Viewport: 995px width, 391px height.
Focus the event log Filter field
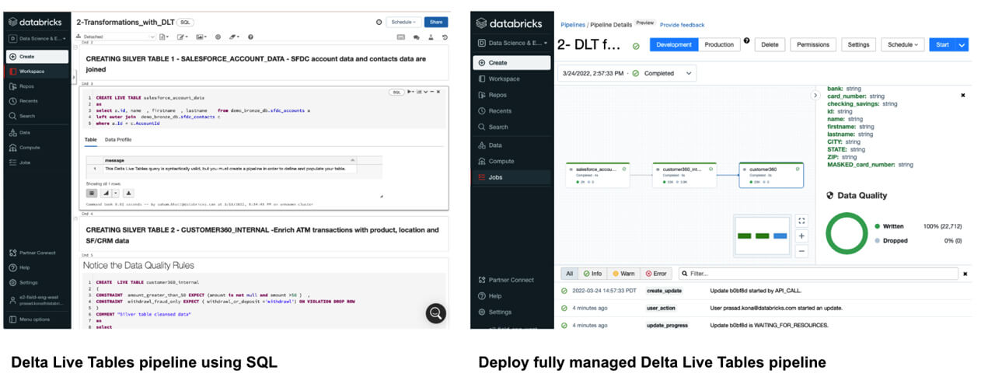point(819,274)
